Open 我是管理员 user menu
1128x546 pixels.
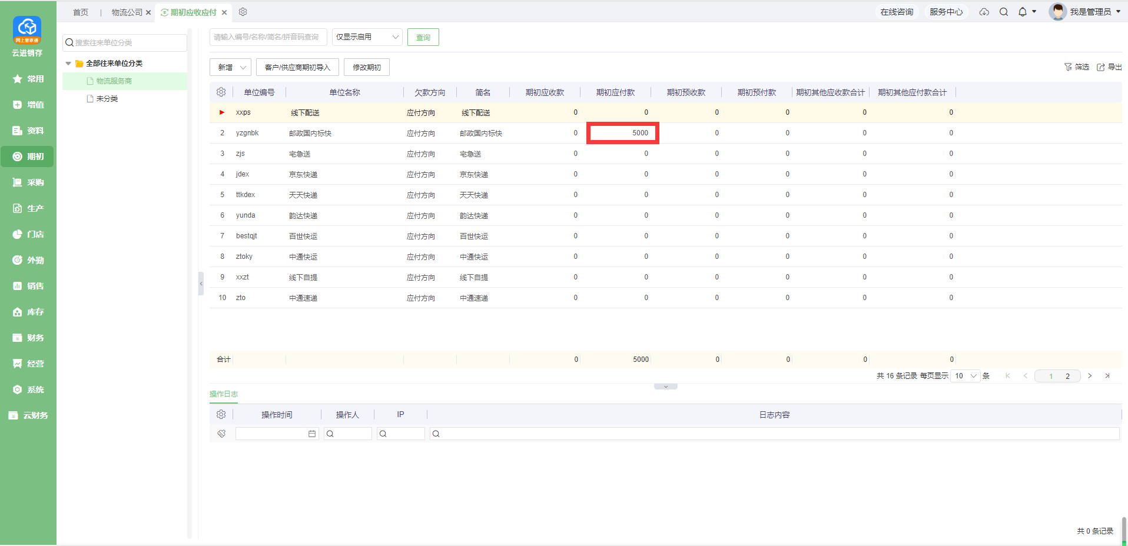[1095, 12]
